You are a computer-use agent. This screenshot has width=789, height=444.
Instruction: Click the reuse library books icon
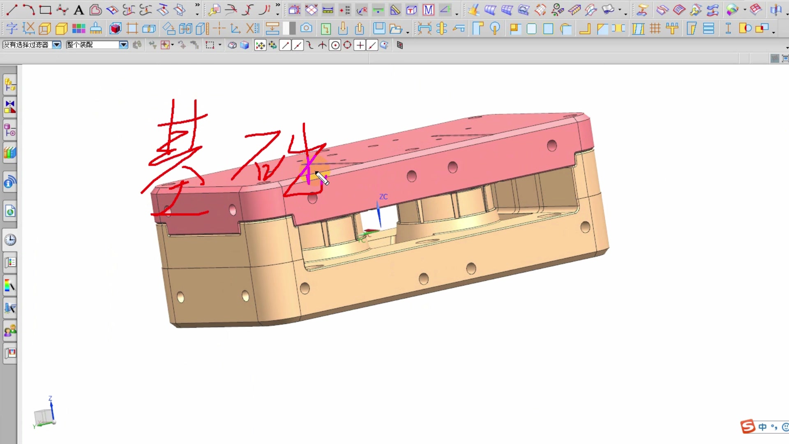(10, 153)
